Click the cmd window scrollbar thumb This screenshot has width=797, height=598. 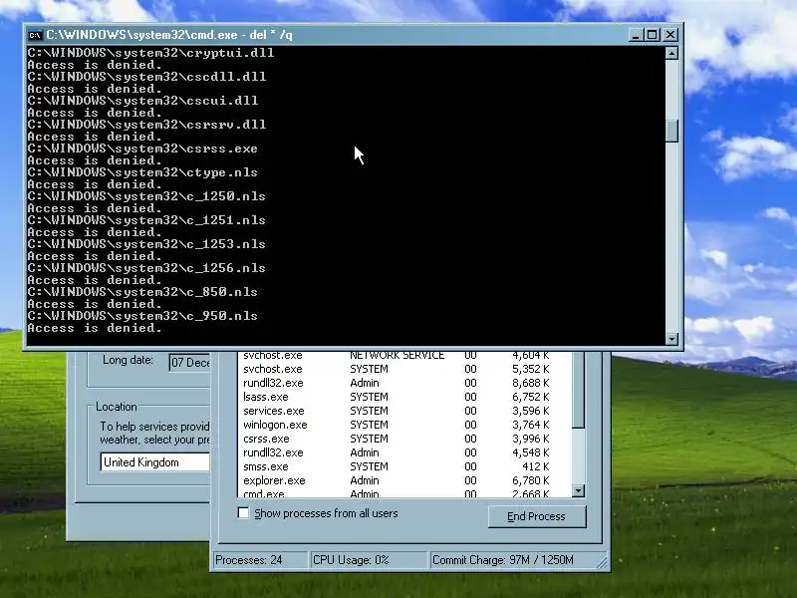tap(671, 132)
